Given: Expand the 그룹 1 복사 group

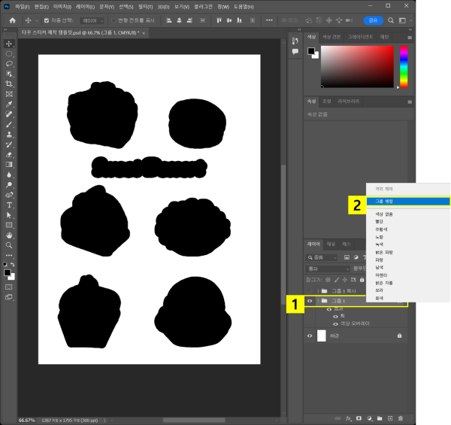Looking at the screenshot, I should pyautogui.click(x=317, y=290).
